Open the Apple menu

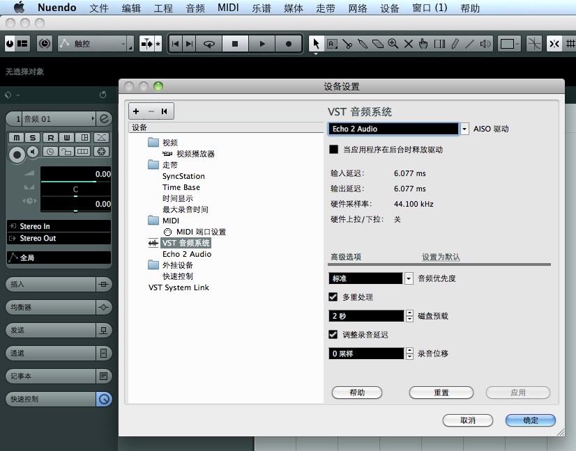point(19,8)
